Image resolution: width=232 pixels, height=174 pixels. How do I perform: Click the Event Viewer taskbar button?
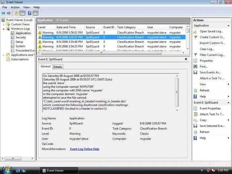(x=59, y=171)
